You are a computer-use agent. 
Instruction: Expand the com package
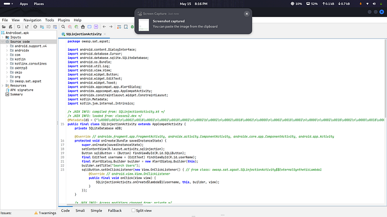(x=7, y=55)
